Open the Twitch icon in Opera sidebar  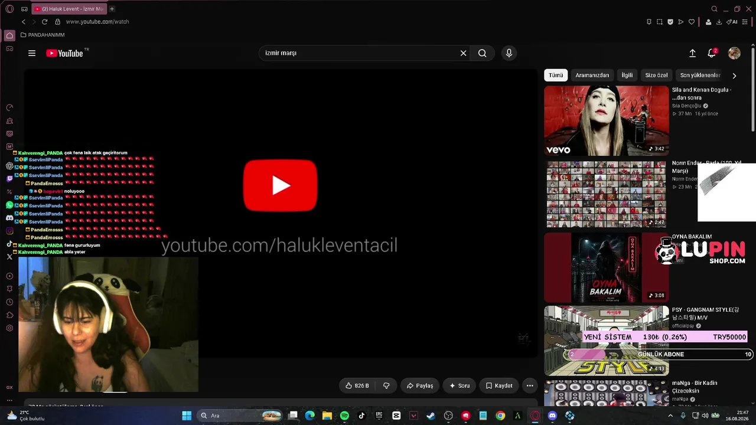point(9,178)
